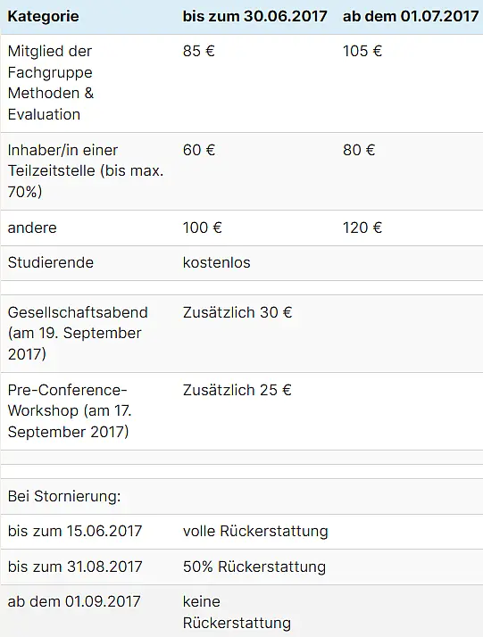Click 'Mitglied der Fachgruppe Methoden & Evaluation'
The image size is (483, 637).
[x=50, y=82]
